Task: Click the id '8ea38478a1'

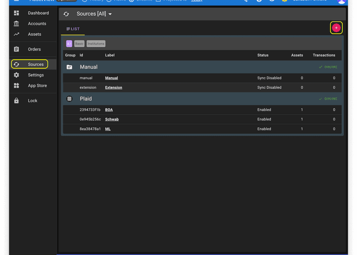Action: tap(90, 129)
